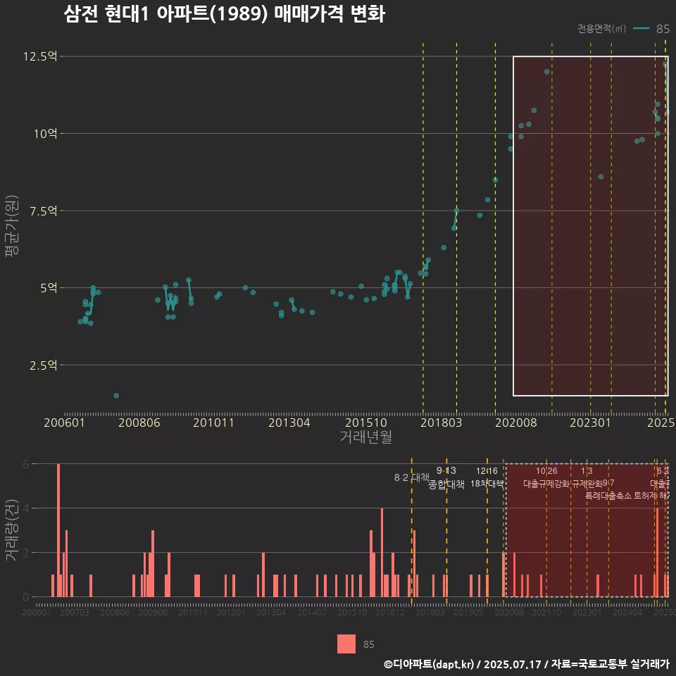Click the 4 label on the volume axis

(x=26, y=508)
